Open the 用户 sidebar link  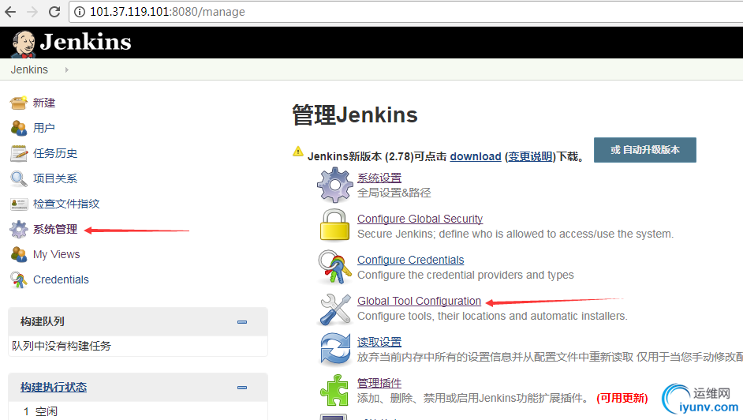pos(44,128)
